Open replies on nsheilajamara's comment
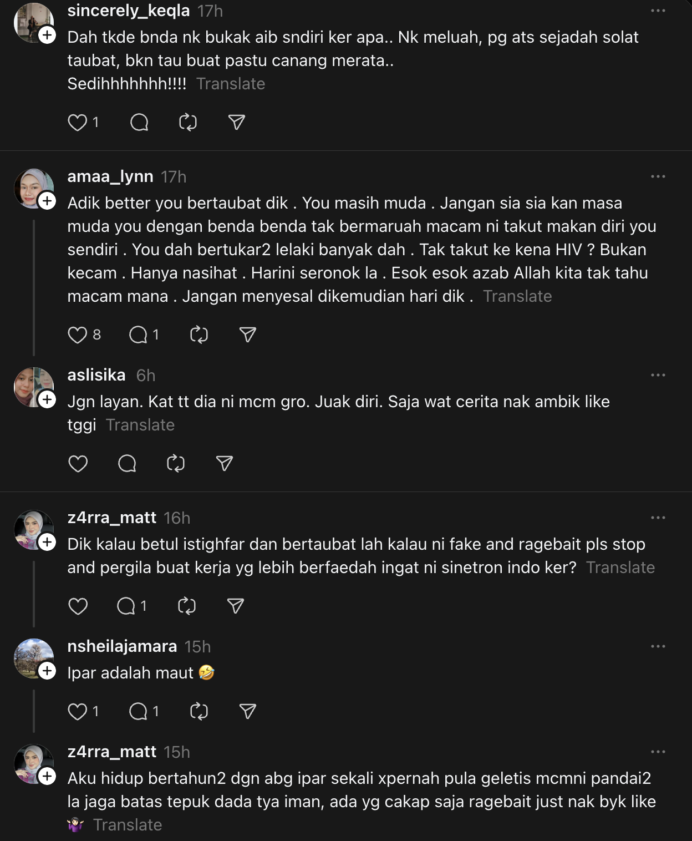Image resolution: width=692 pixels, height=841 pixels. pyautogui.click(x=138, y=711)
